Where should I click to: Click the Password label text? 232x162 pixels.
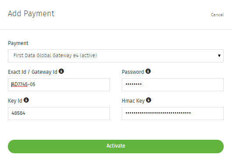click(133, 72)
